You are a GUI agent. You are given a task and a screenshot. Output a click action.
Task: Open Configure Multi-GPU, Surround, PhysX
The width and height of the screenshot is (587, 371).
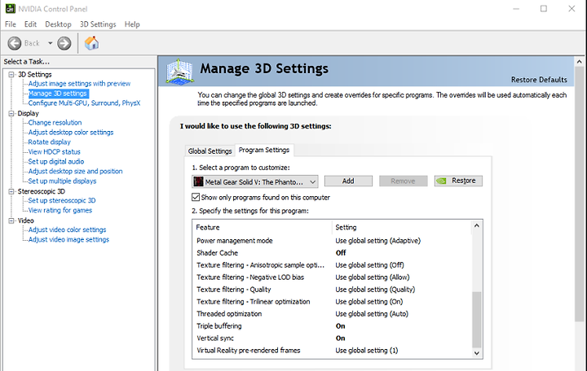[84, 103]
